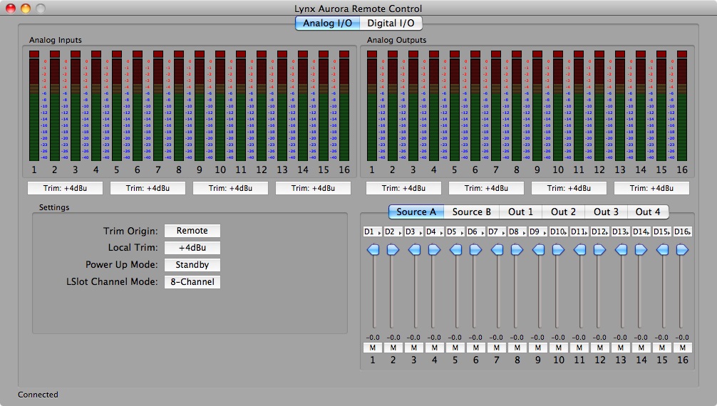Reset clip indicator on analog input 4
The image size is (717, 406).
click(96, 54)
